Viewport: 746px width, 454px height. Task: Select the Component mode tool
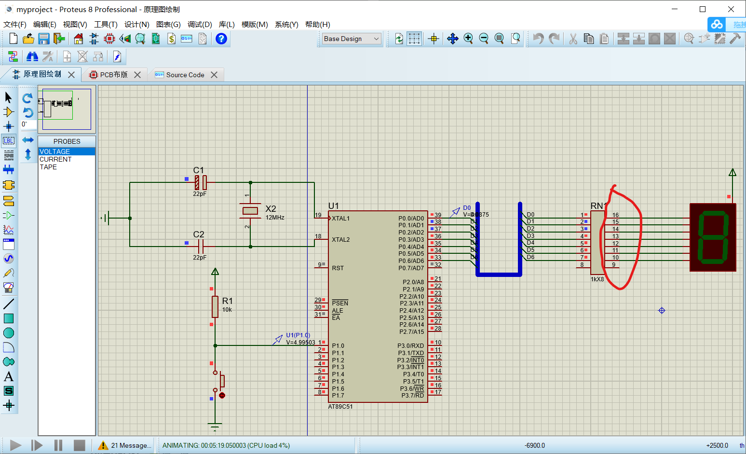tap(8, 112)
